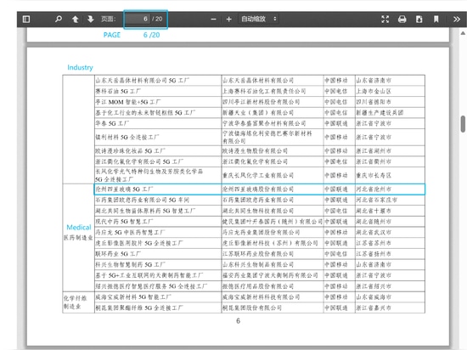Click page number 6 below the table
The height and width of the screenshot is (350, 467).
[x=238, y=321]
